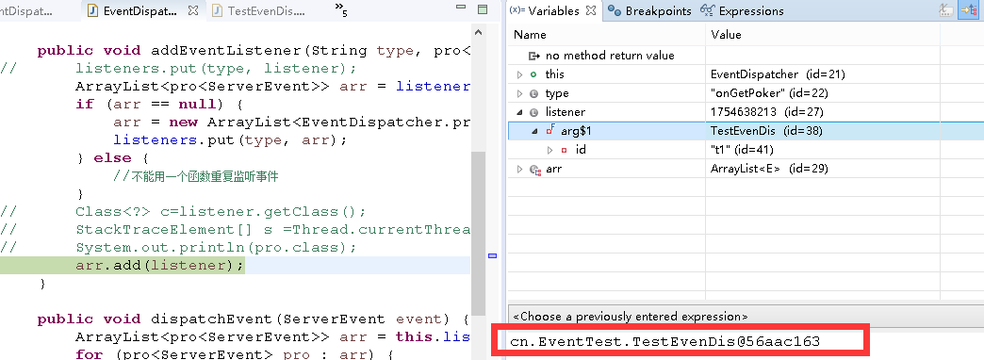The image size is (984, 360).
Task: Click commented line 'System.out.println(pro.class);'
Action: point(216,247)
